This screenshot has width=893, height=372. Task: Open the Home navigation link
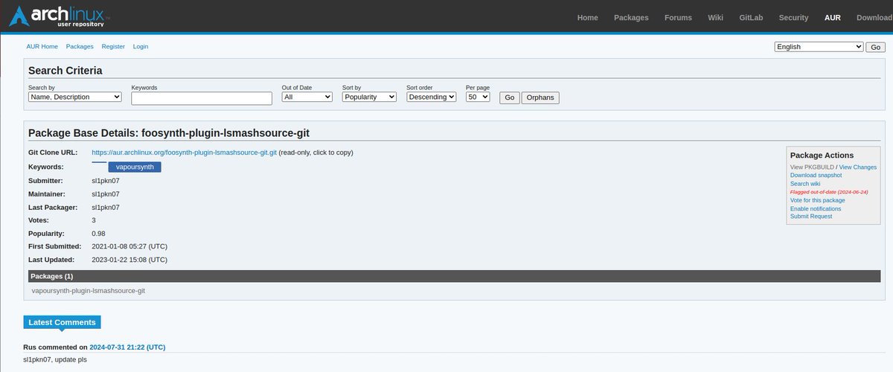(x=587, y=17)
